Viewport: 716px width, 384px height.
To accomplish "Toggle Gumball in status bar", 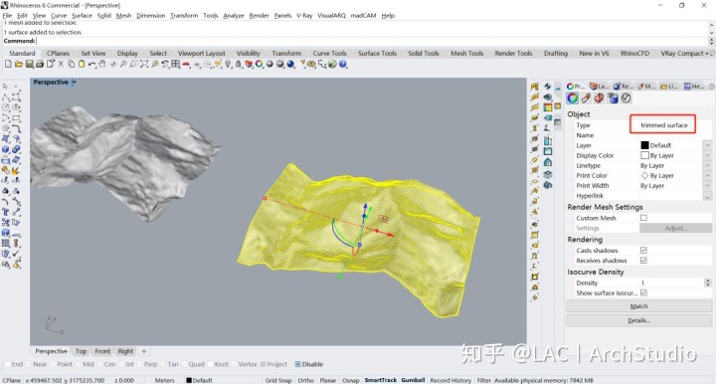I will (x=413, y=380).
